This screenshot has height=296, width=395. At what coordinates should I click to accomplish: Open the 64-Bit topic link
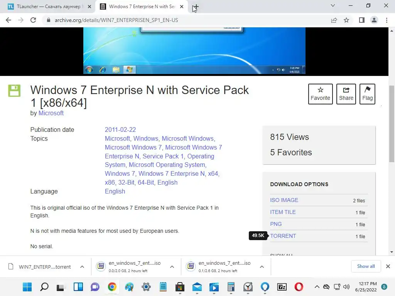click(146, 182)
